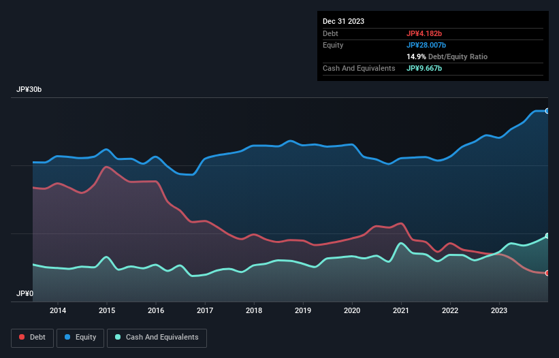Click the red Debt legend dot
Screen dimensions: 559x358
coord(22,337)
